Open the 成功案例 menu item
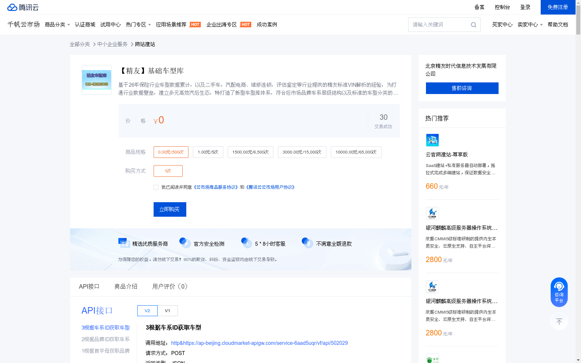 click(x=267, y=25)
